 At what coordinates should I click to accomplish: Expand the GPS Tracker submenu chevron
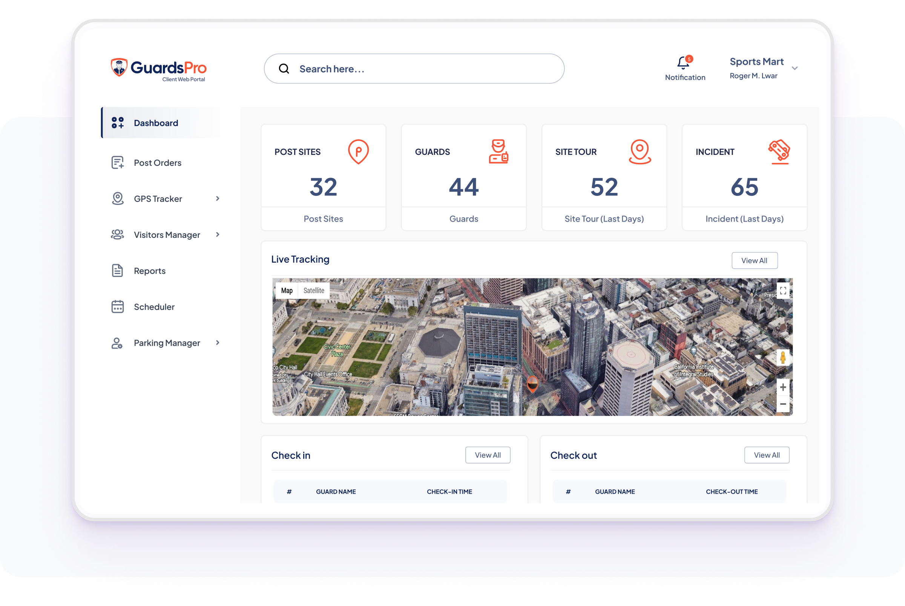pyautogui.click(x=218, y=198)
